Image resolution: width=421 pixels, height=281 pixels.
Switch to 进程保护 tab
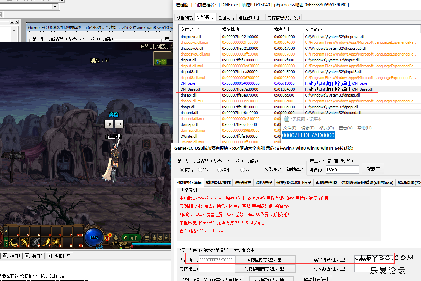click(x=243, y=182)
